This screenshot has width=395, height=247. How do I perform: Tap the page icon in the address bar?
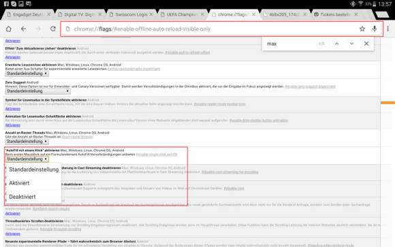pyautogui.click(x=68, y=29)
